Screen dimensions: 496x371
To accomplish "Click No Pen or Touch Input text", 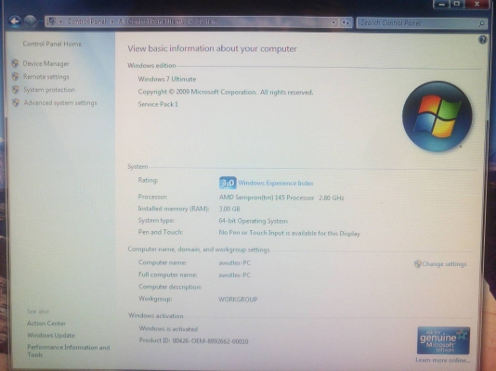I will point(290,234).
